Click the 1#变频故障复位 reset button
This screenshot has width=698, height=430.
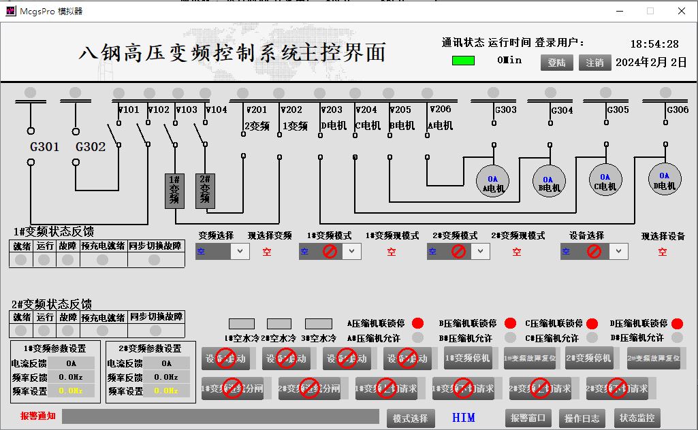click(x=530, y=359)
